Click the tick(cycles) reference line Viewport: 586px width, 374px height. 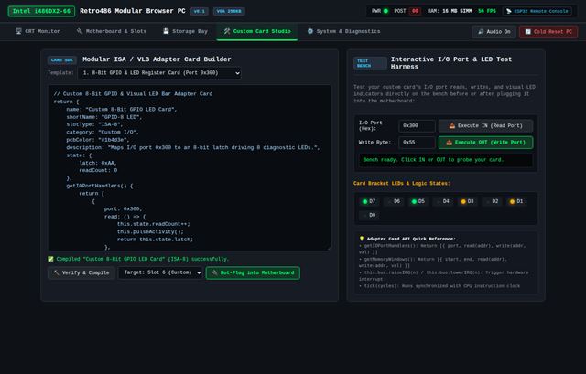(439, 286)
